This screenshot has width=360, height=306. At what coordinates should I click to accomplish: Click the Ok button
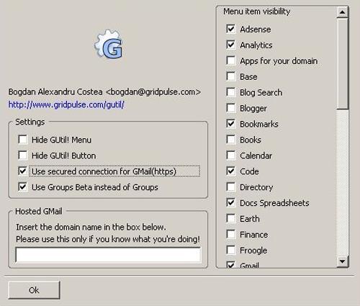34,290
